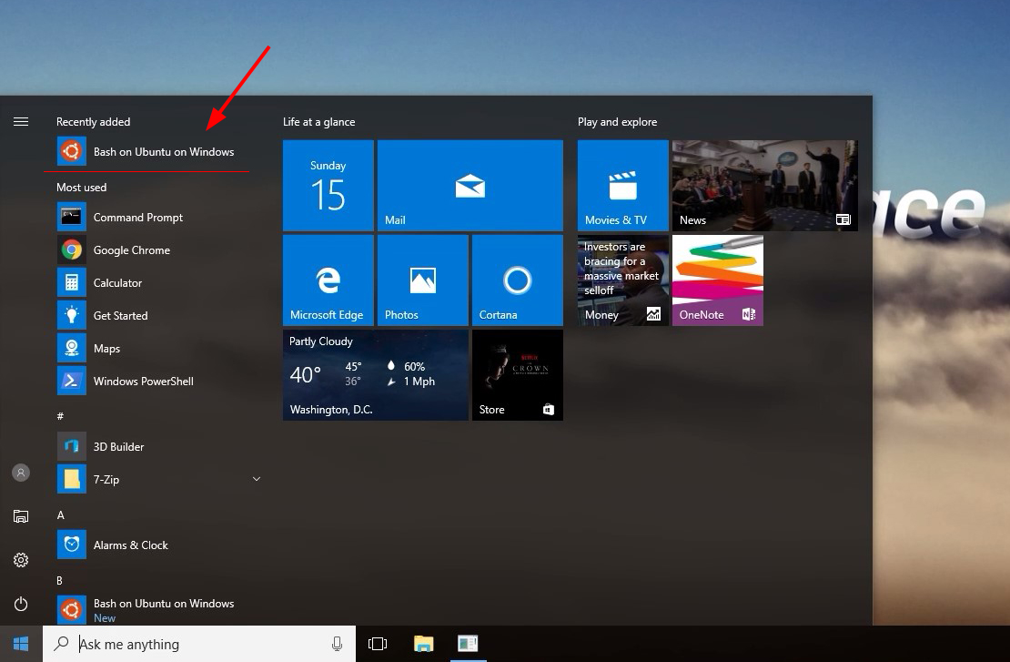The width and height of the screenshot is (1010, 662).
Task: Open the Cortana tile
Action: pos(517,280)
